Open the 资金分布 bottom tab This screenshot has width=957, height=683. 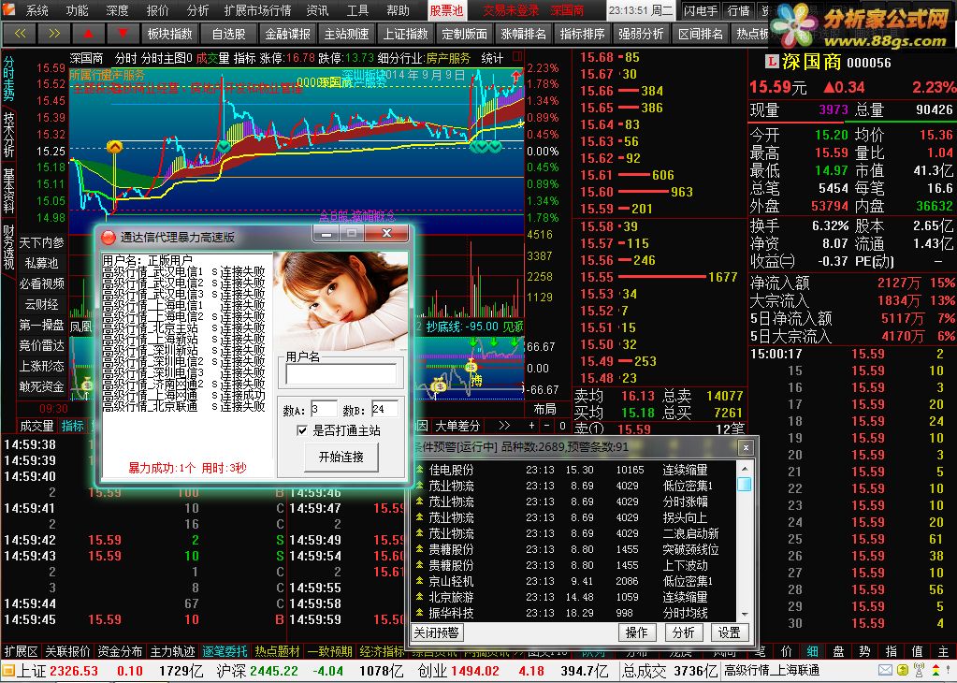(120, 651)
